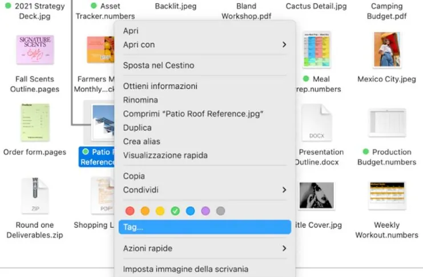Open the Production Budget.numbers spreadsheet icon
423x277 pixels.
386,122
